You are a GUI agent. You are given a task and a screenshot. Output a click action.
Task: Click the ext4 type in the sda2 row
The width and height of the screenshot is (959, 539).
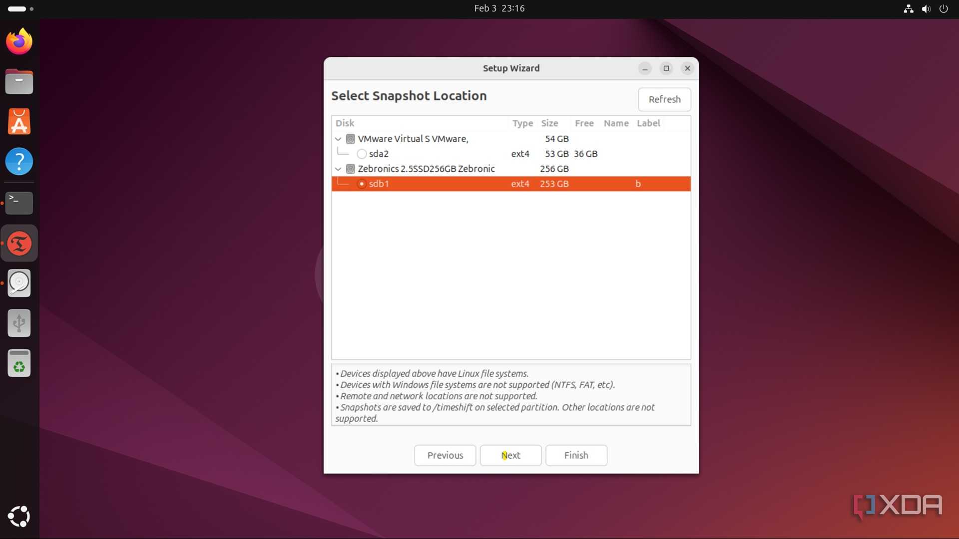pyautogui.click(x=520, y=154)
